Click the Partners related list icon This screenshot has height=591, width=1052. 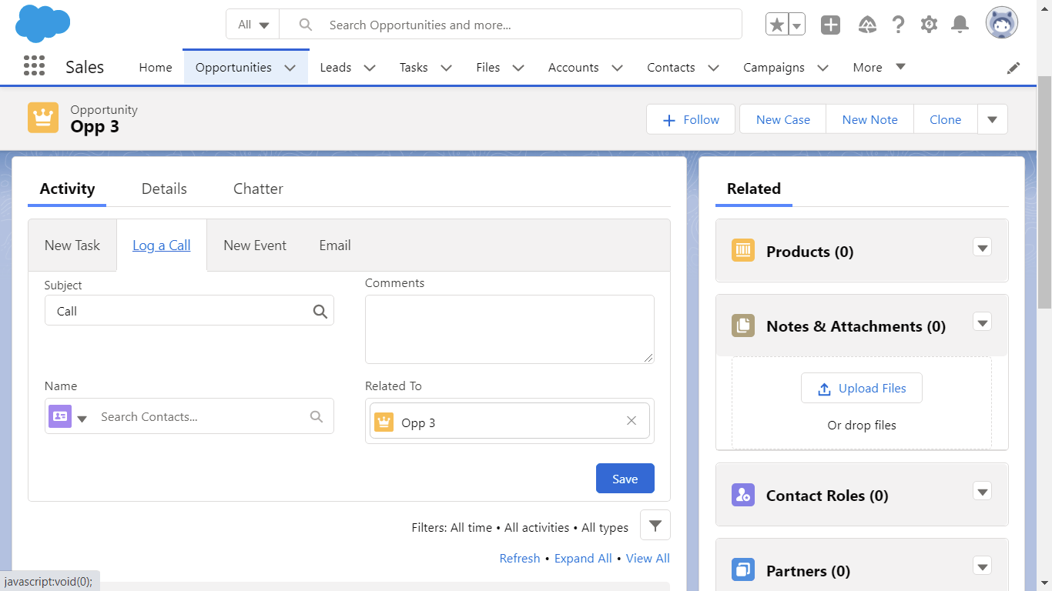pos(743,570)
